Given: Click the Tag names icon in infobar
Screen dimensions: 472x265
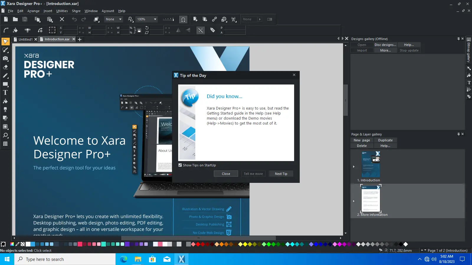Looking at the screenshot, I should click(212, 30).
